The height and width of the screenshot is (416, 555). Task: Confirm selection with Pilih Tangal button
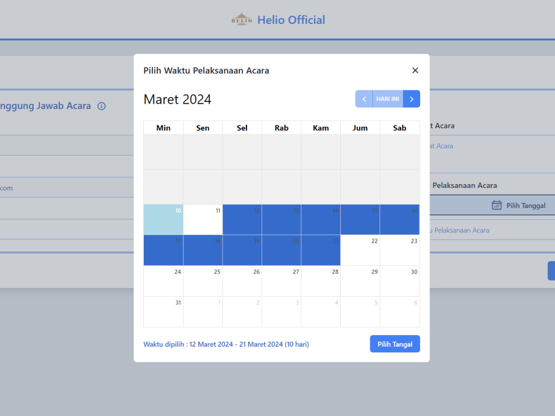395,344
